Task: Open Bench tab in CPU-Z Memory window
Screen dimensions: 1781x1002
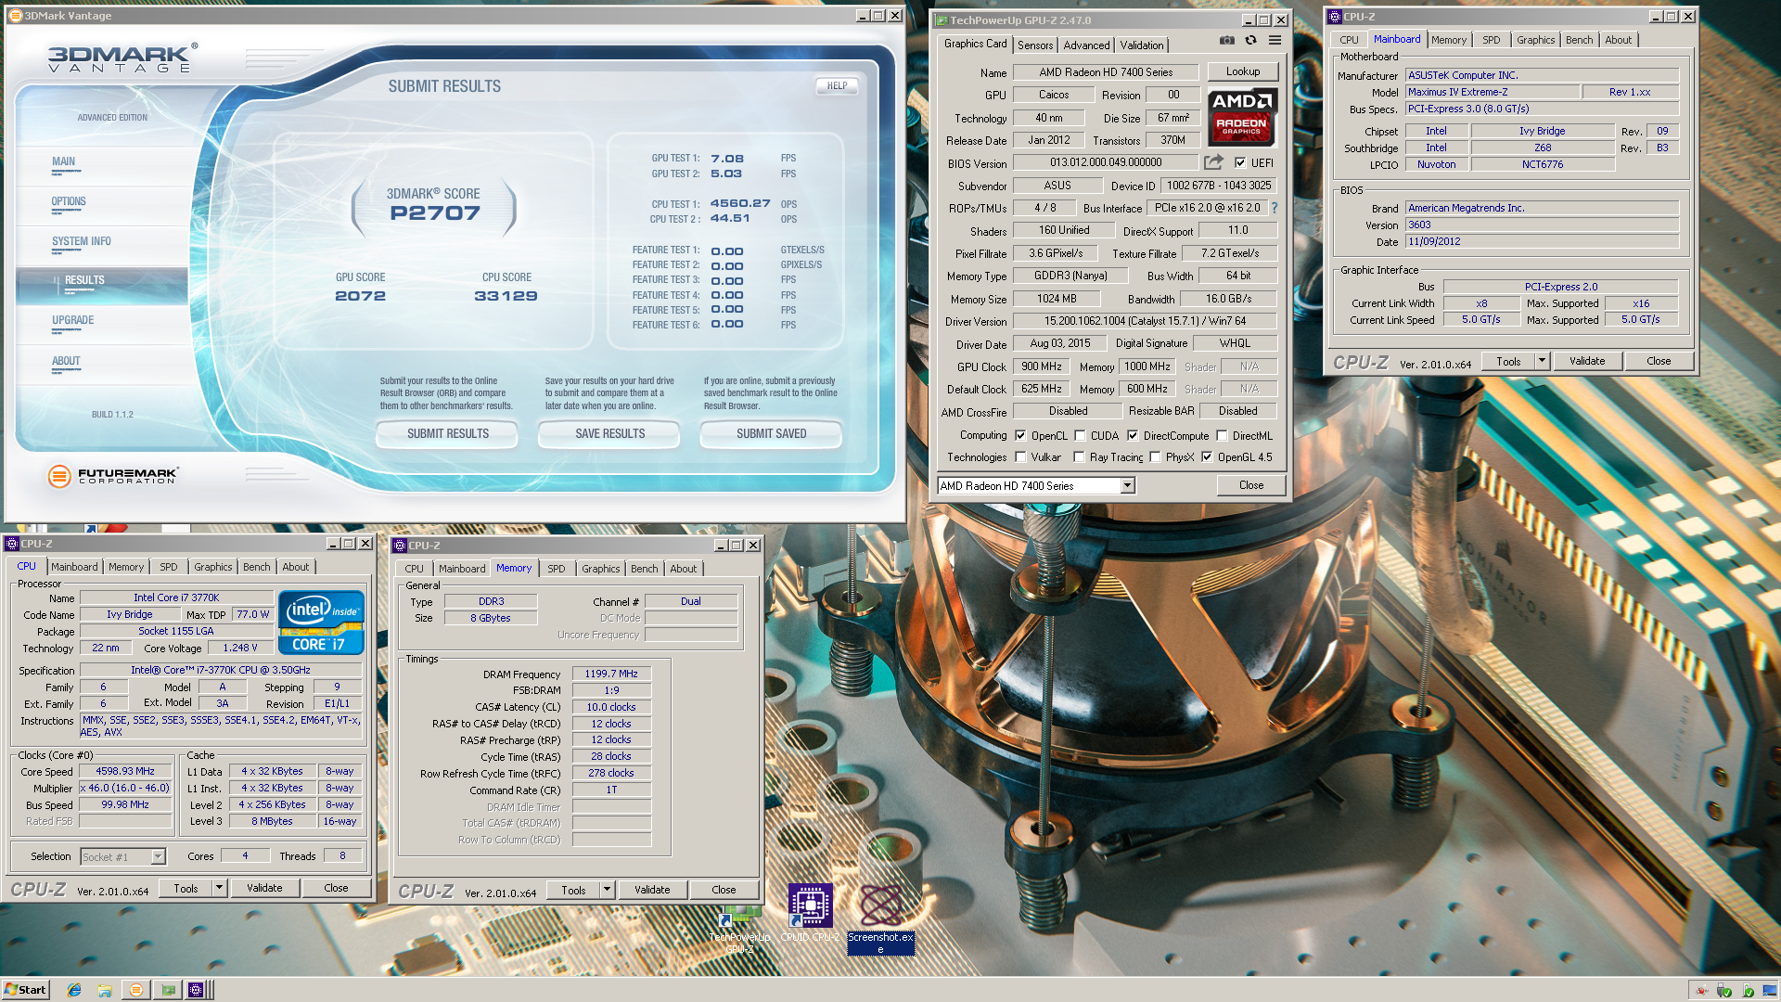Action: pos(644,569)
